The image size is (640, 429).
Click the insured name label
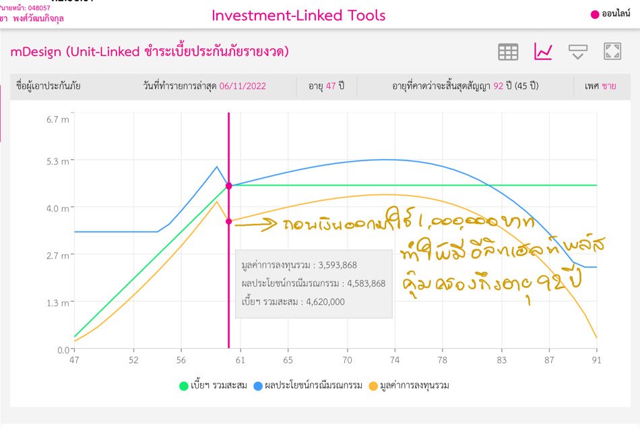coord(48,86)
